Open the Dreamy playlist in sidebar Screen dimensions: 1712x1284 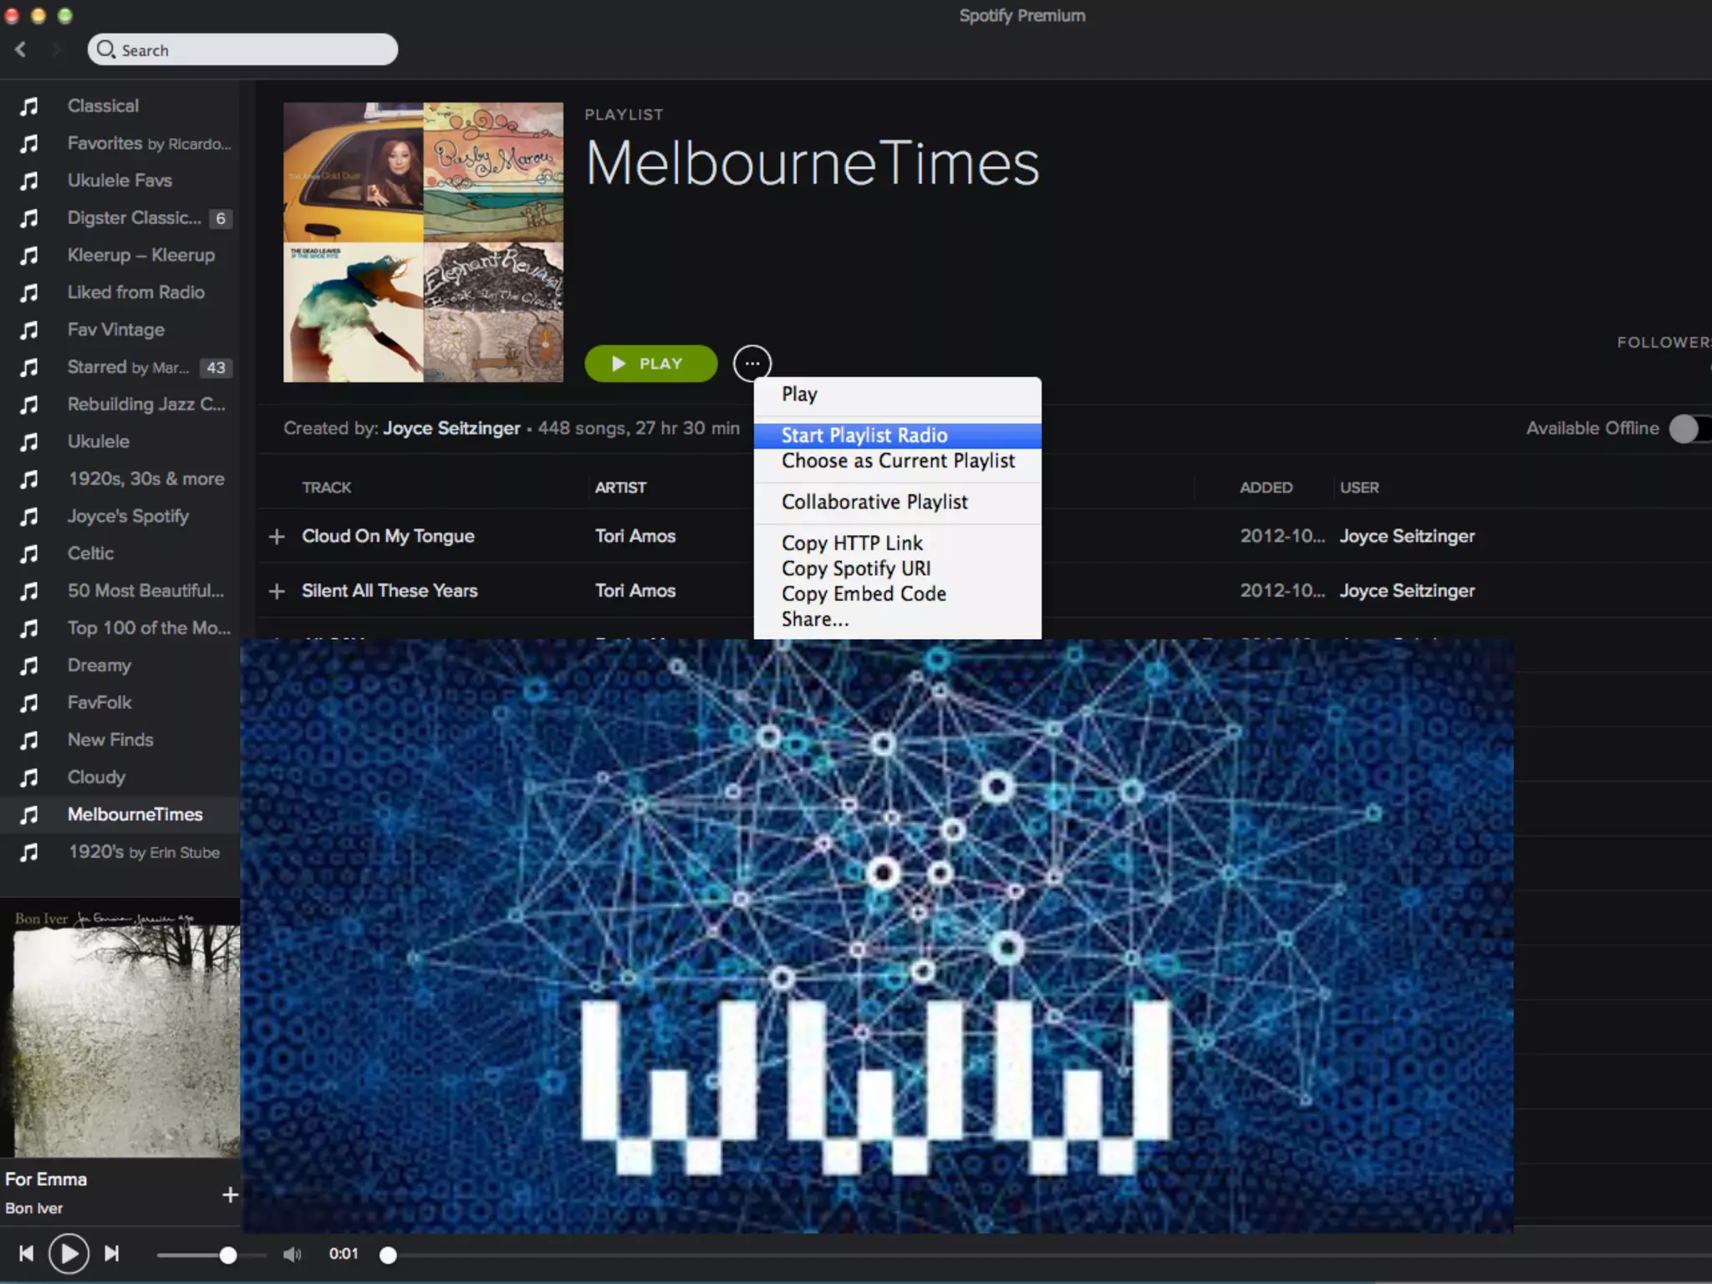(x=99, y=665)
